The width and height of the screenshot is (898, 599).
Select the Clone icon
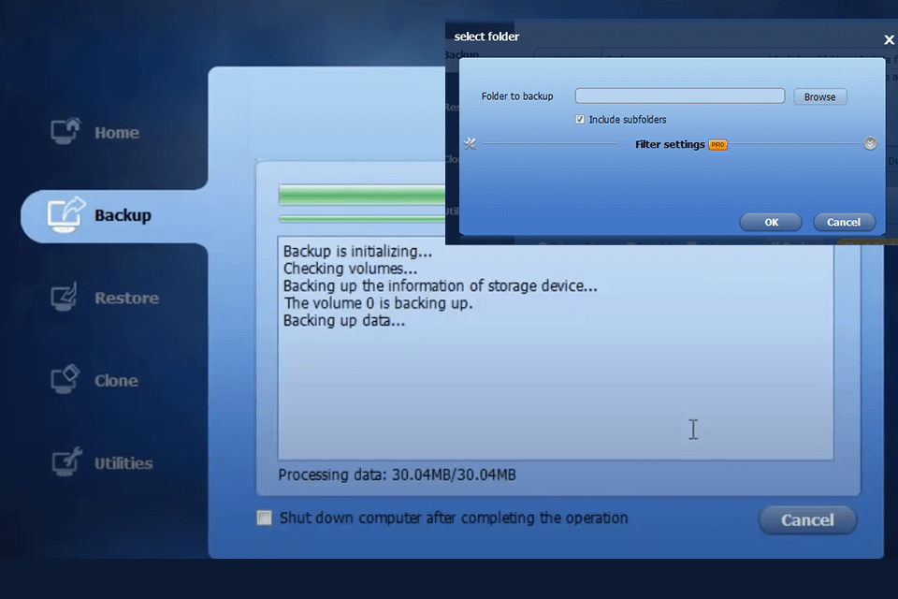65,379
